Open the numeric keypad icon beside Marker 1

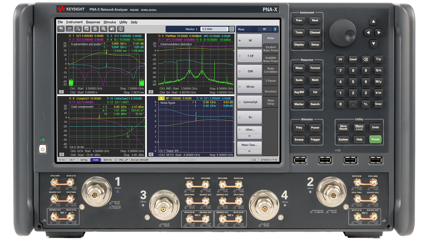(x=232, y=29)
